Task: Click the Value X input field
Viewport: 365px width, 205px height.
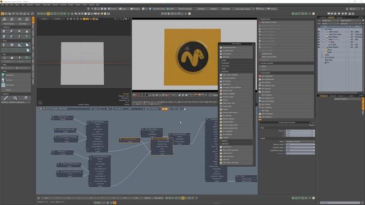Action: coord(300,131)
